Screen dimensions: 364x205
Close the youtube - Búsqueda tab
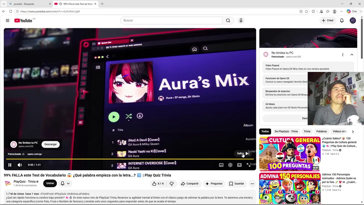pos(50,4)
